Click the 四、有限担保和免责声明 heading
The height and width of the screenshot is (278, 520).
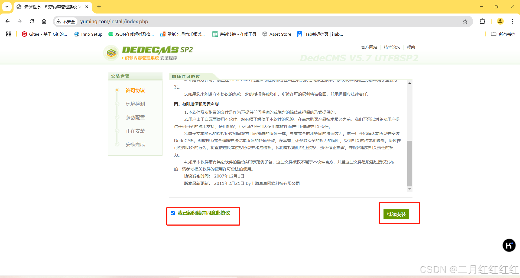[196, 104]
